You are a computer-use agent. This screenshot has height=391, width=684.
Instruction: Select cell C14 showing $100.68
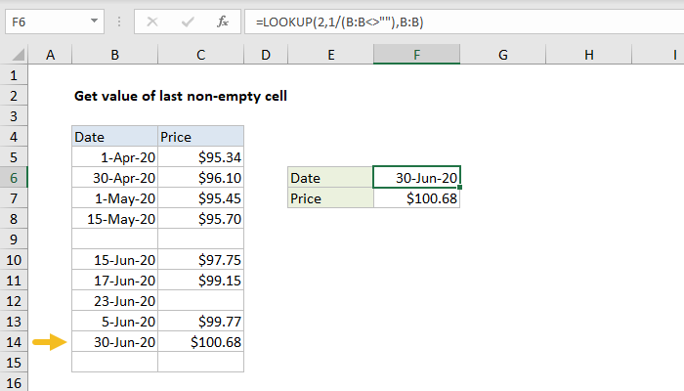tap(200, 342)
